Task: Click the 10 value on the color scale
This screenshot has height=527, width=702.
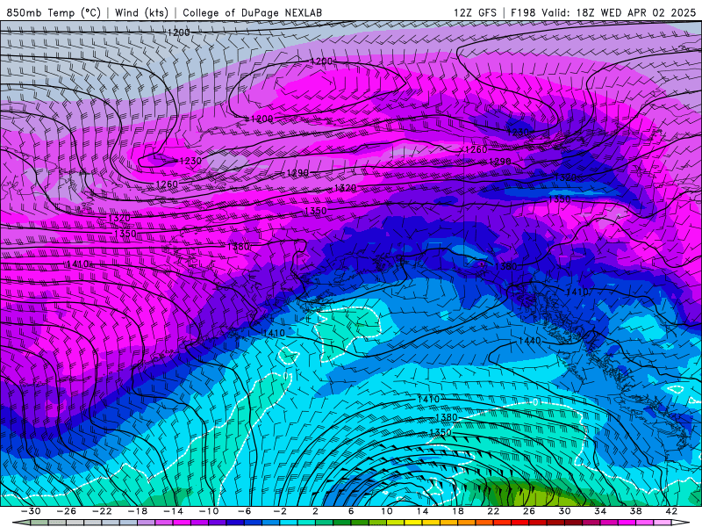Action: [x=387, y=511]
